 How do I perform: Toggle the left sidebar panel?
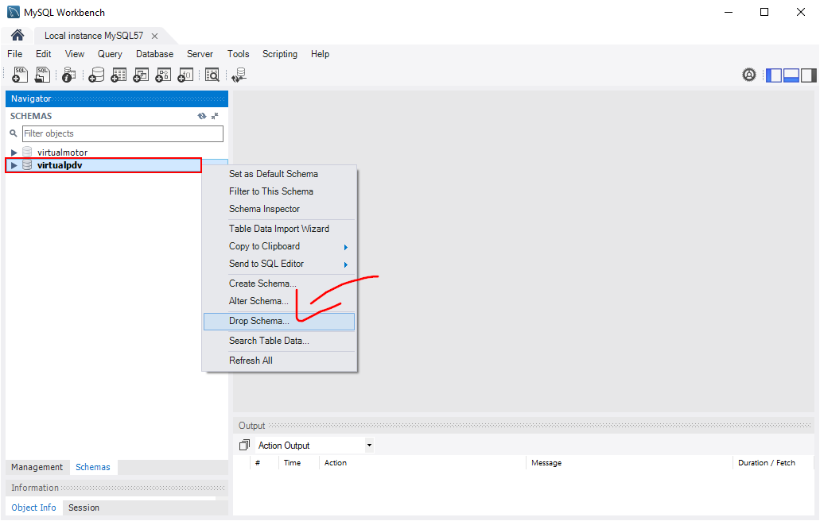click(774, 75)
